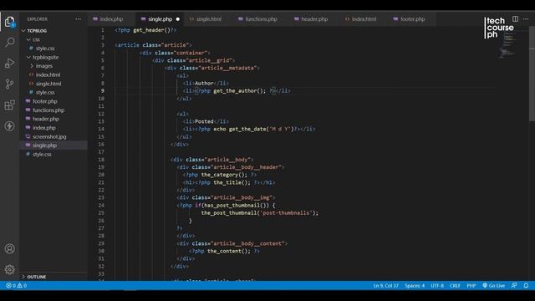
Task: Switch to the header.php editor tab
Action: [314, 19]
